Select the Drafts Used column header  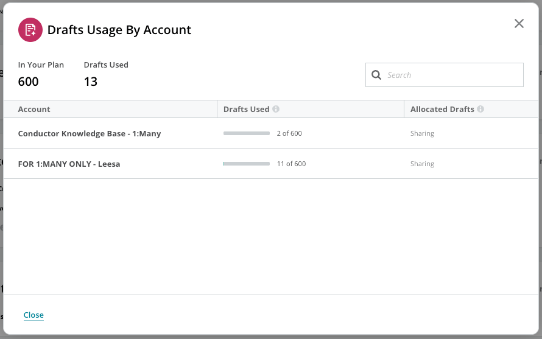coord(246,109)
